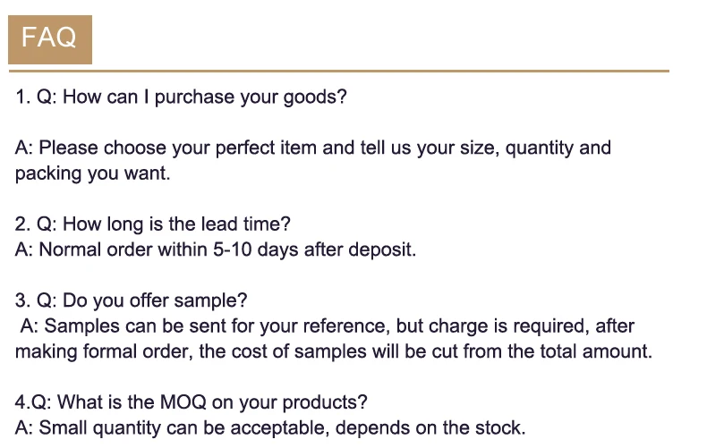Click the answer starting "Please choose your perfect item"
The image size is (707, 448).
pyautogui.click(x=313, y=148)
